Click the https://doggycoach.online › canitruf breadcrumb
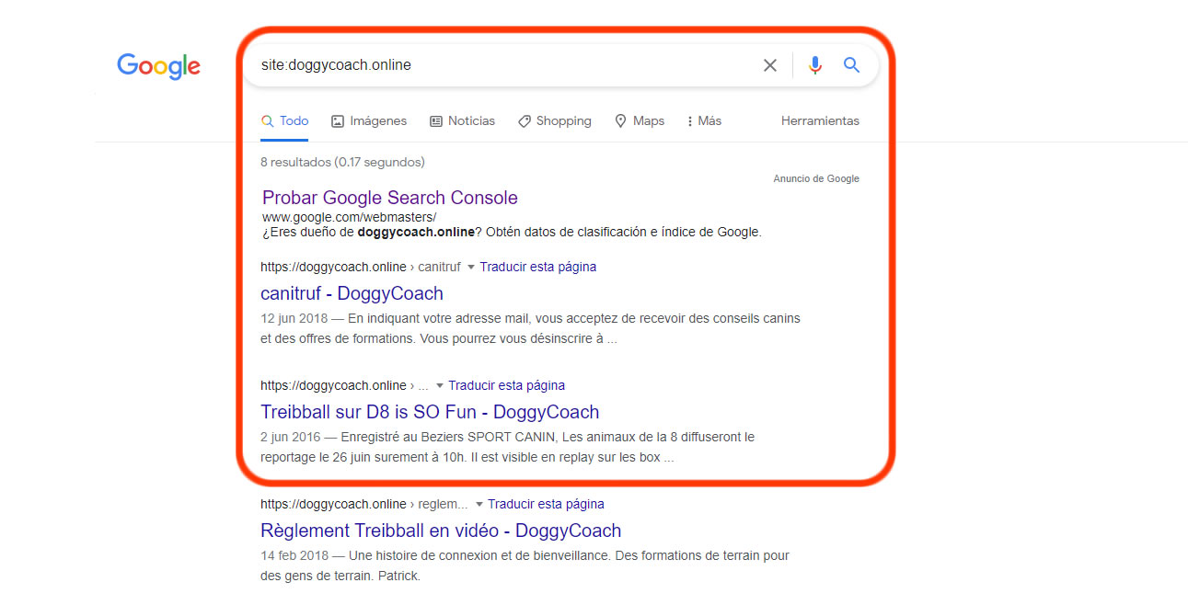The width and height of the screenshot is (1188, 605). (360, 267)
